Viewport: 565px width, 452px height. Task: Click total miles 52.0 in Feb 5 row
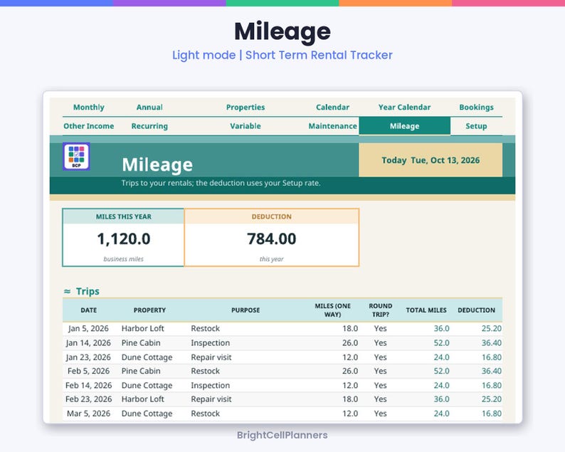[441, 371]
